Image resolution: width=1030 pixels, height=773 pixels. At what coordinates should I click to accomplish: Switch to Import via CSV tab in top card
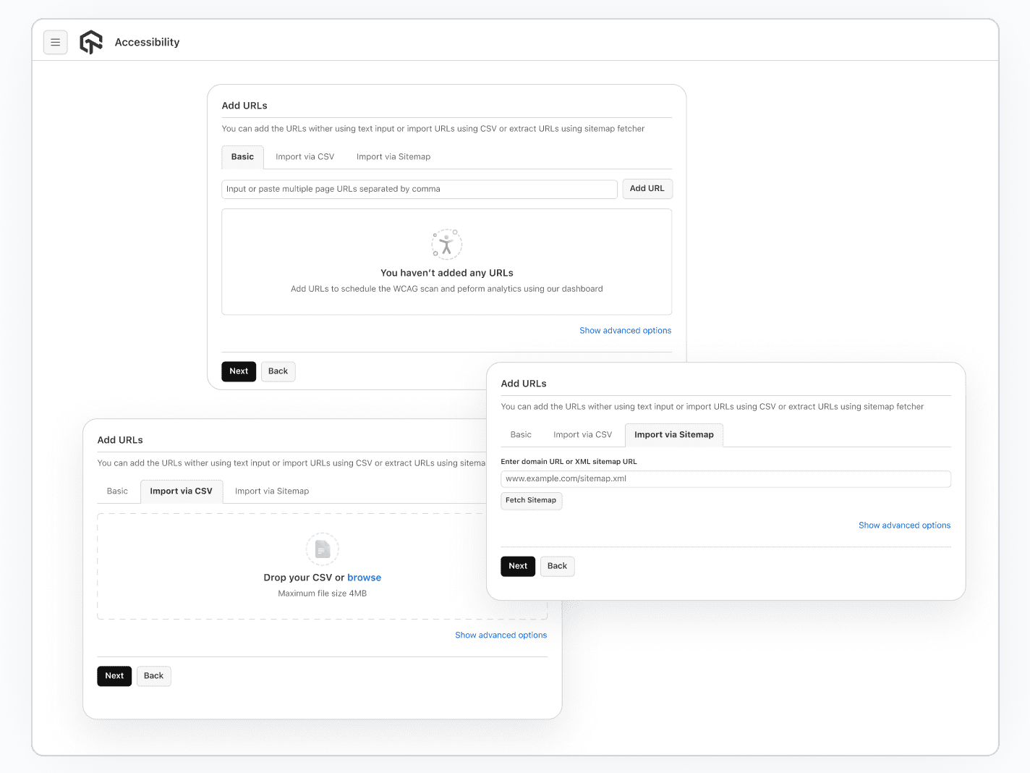pos(305,157)
